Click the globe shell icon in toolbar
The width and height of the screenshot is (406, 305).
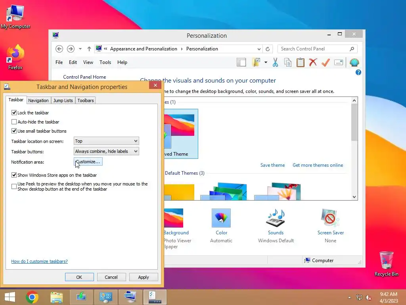coord(354,62)
